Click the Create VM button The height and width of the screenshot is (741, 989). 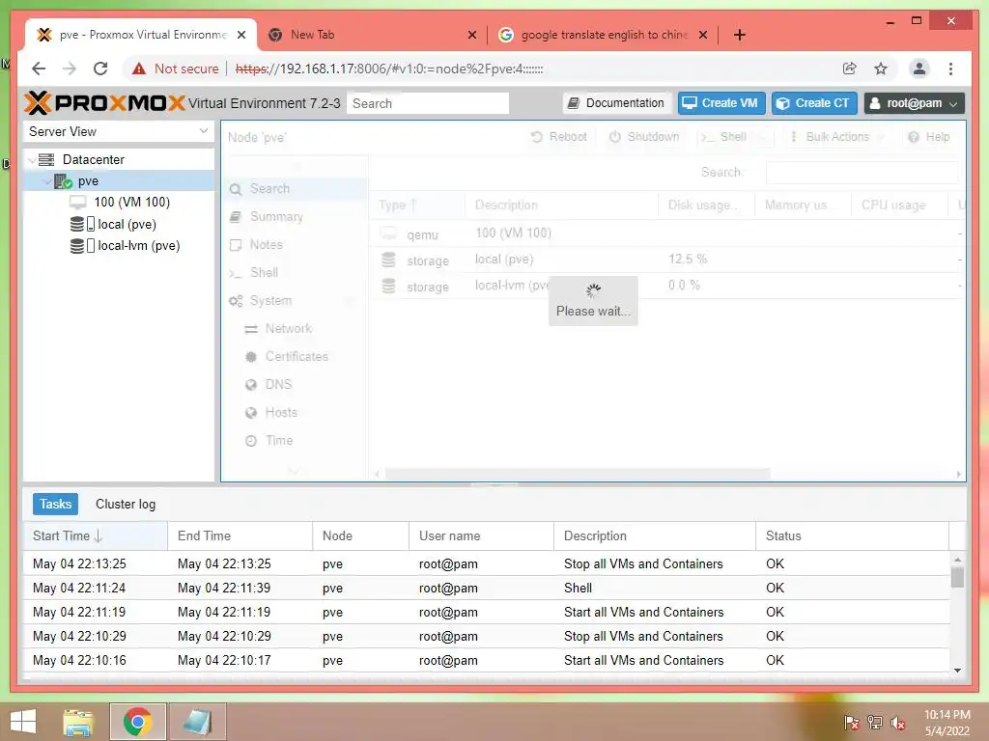(x=721, y=103)
